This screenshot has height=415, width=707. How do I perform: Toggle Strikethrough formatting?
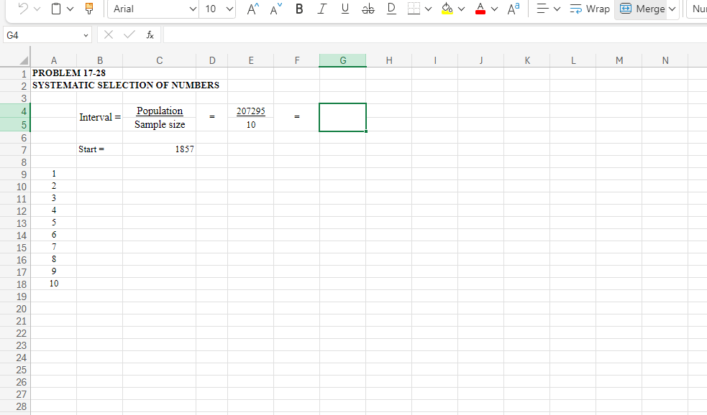pyautogui.click(x=368, y=9)
